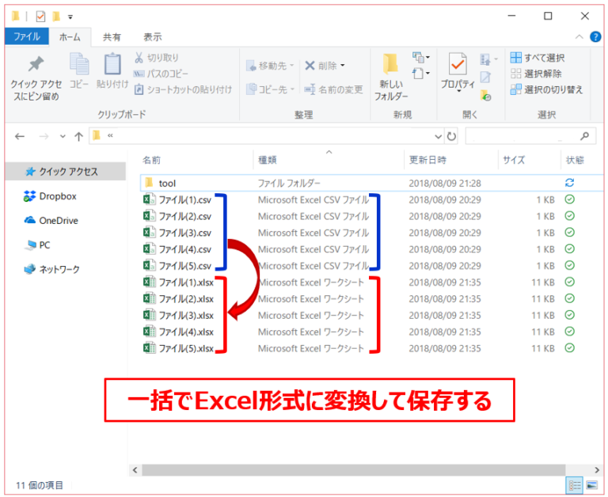Select Dropbox in the navigation pane
Viewport: 608px width, 497px height.
(x=57, y=196)
